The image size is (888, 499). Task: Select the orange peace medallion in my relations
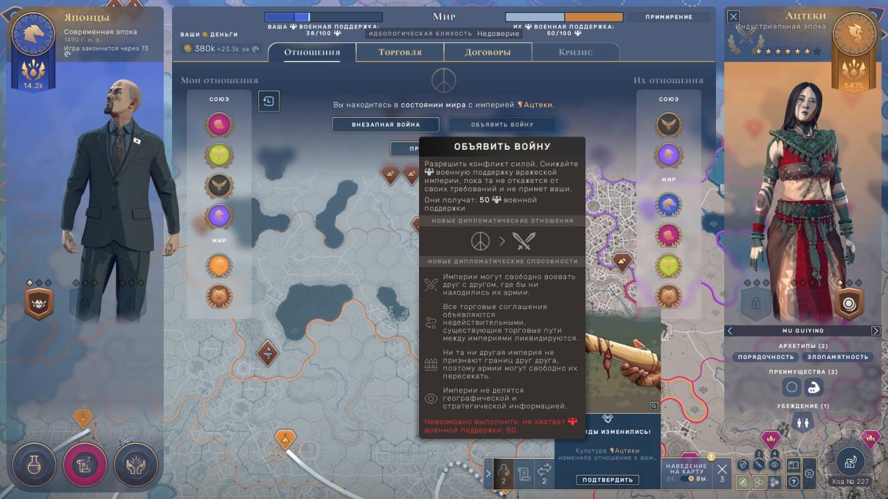[219, 265]
